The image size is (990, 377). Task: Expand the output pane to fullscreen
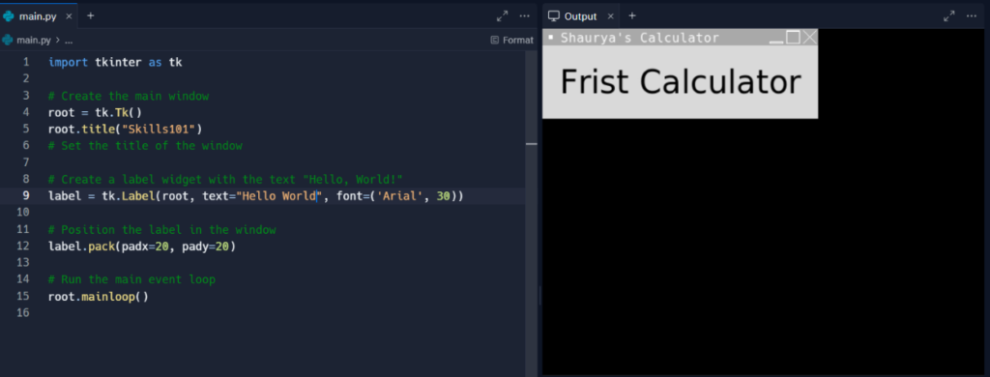949,16
